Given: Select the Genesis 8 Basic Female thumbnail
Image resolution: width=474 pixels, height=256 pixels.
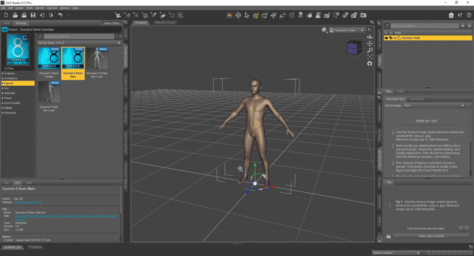Looking at the screenshot, I should tap(49, 58).
